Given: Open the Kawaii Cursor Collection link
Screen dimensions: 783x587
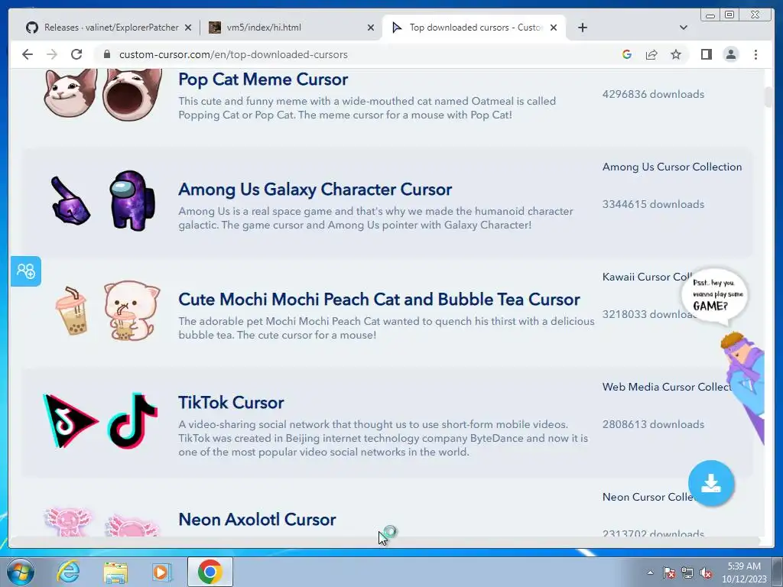Looking at the screenshot, I should coord(647,277).
